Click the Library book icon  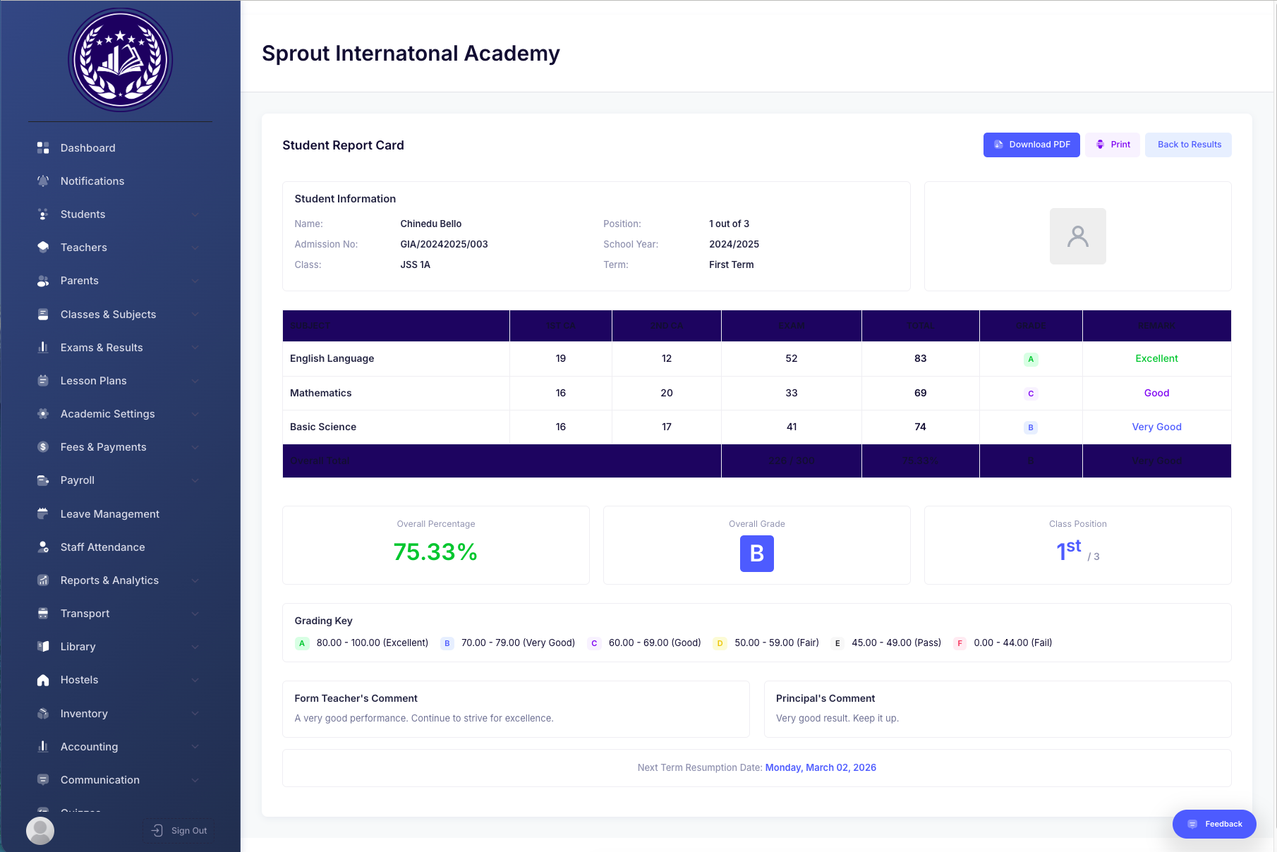pos(43,646)
